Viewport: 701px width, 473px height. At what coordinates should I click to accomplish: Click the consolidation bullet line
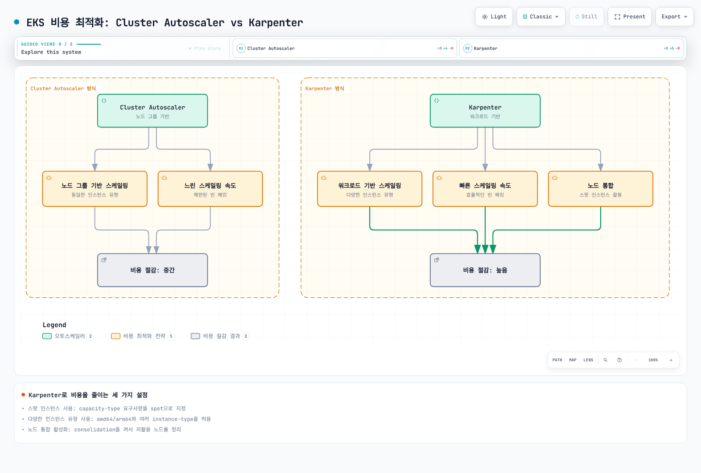pyautogui.click(x=105, y=430)
